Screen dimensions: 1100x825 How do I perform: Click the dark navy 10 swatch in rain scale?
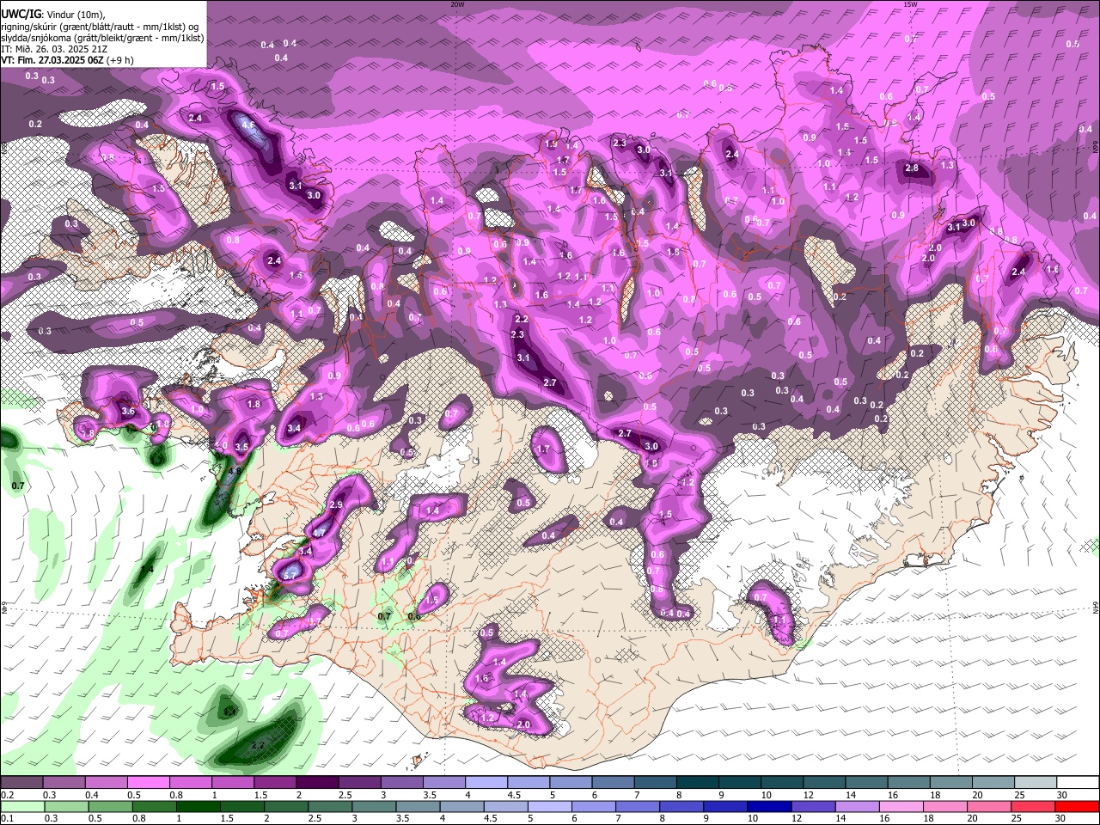tap(769, 807)
